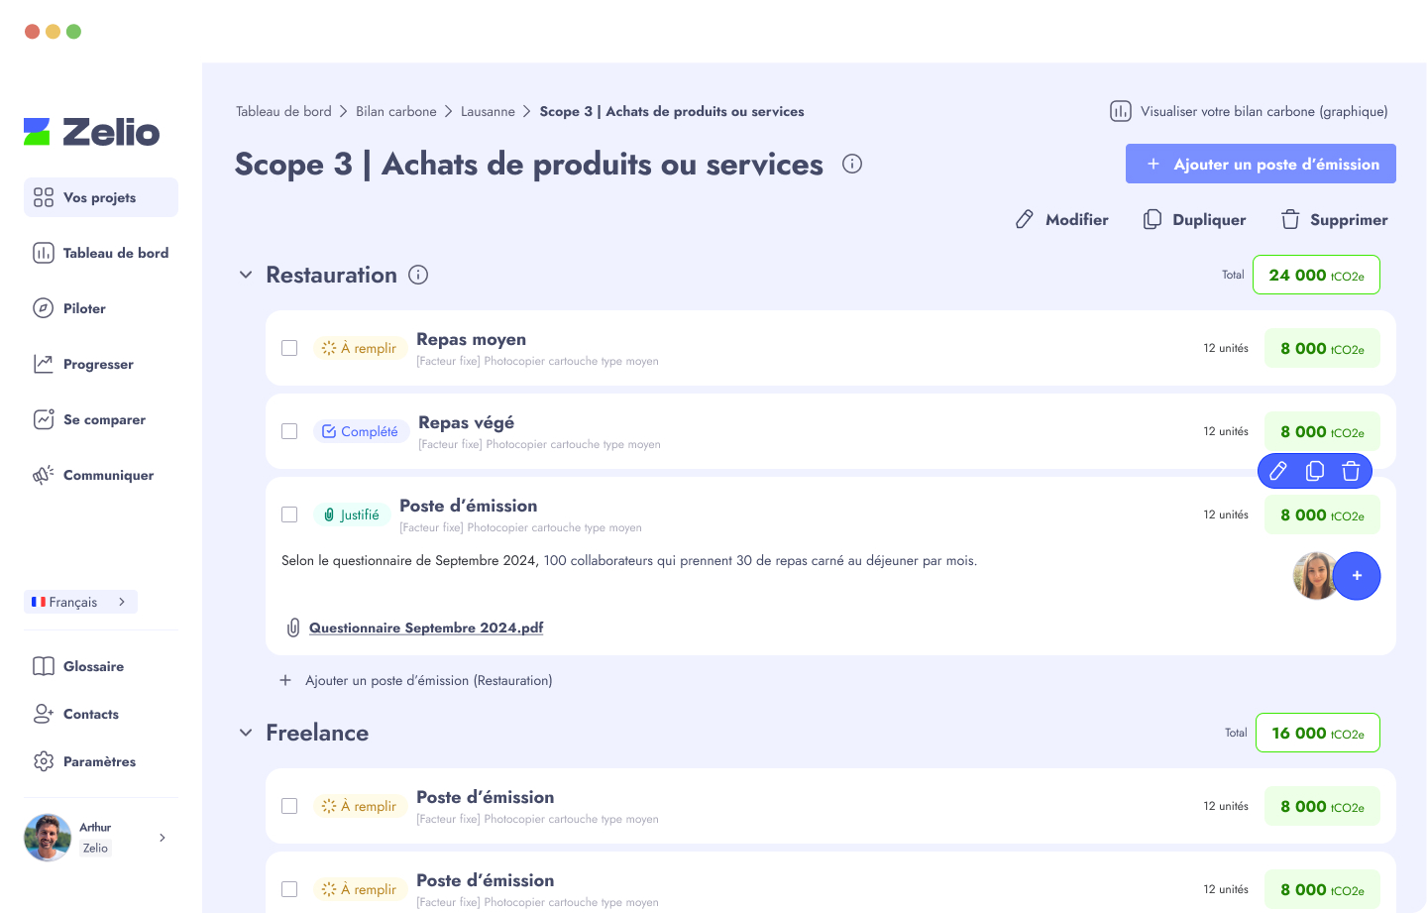The height and width of the screenshot is (913, 1427).
Task: Navigate to Bilan carbone breadcrumb
Action: pos(396,111)
